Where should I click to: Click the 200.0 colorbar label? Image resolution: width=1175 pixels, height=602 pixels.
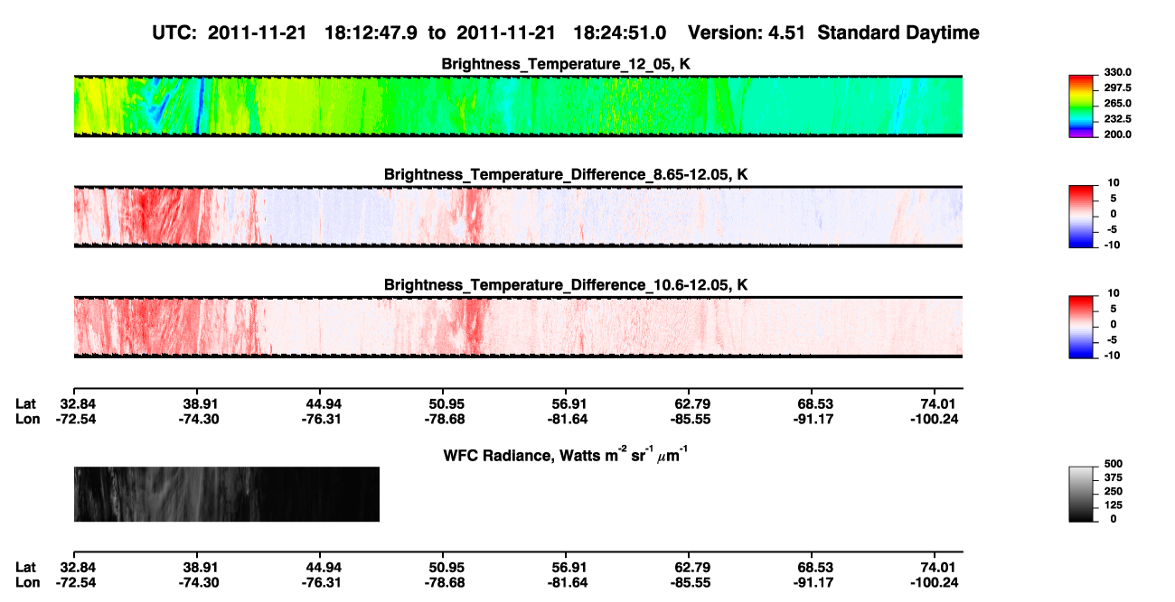click(x=1118, y=134)
